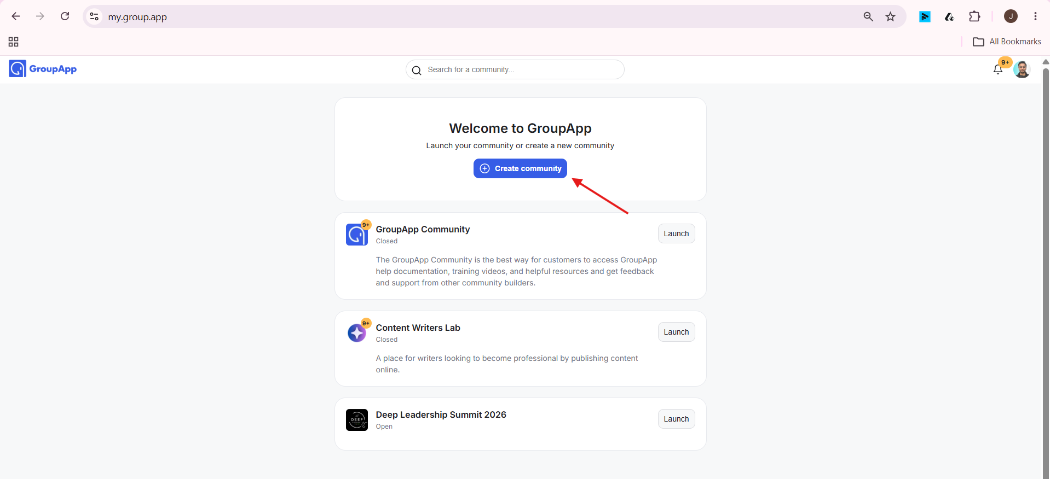Screen dimensions: 1050x479
Task: Bookmark this page with the star icon
Action: (x=891, y=16)
